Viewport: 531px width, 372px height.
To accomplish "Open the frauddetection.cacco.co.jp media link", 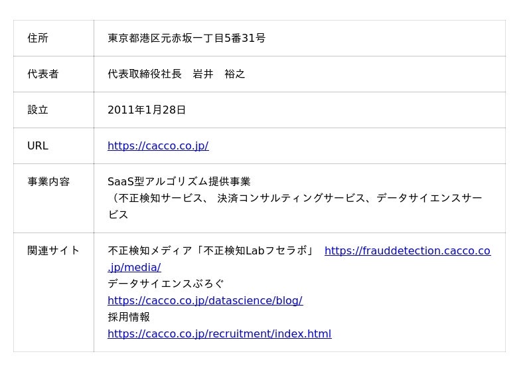I will point(407,251).
